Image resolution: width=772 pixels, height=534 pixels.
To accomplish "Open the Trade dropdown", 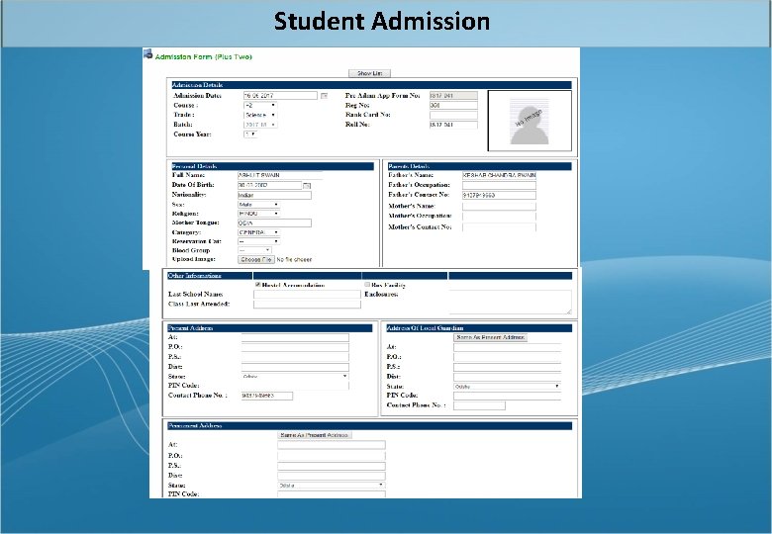I will pos(260,115).
